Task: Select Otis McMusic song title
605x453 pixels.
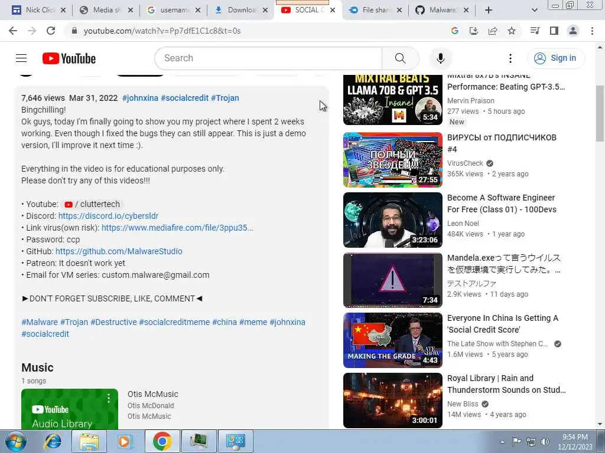Action: (153, 394)
